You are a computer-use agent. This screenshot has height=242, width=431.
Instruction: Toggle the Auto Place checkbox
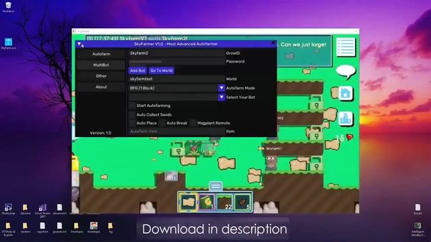click(x=132, y=123)
